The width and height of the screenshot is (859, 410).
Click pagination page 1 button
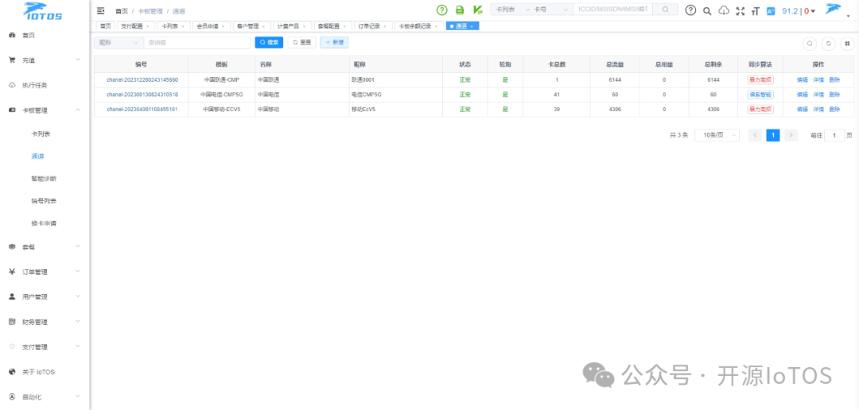click(772, 135)
